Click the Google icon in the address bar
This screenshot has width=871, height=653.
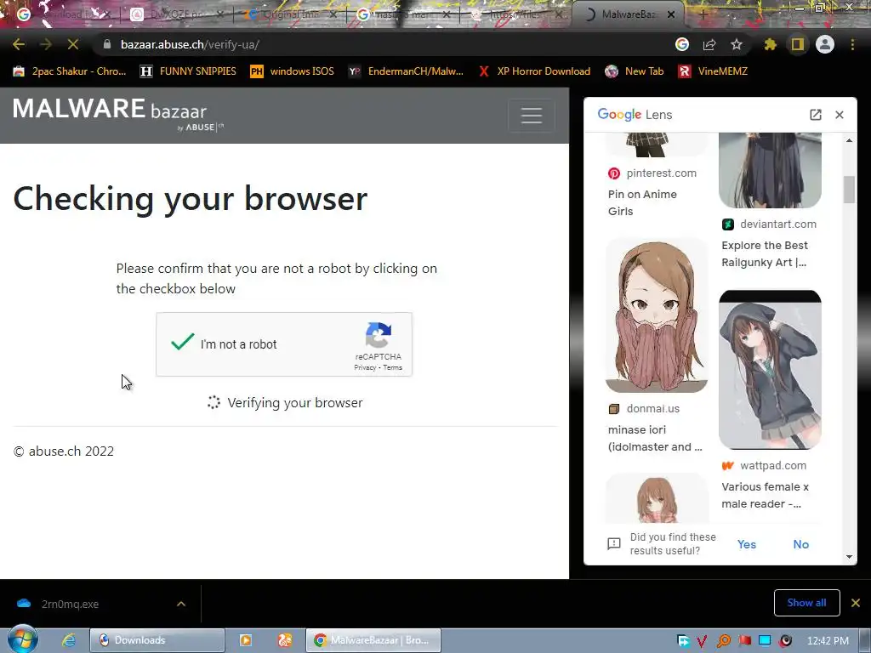(x=682, y=44)
